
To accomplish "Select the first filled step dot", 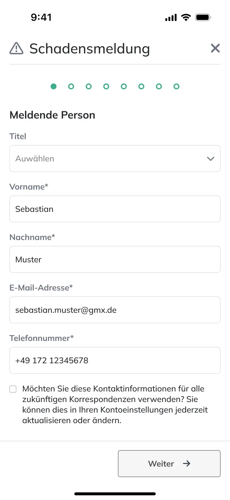I will (54, 86).
